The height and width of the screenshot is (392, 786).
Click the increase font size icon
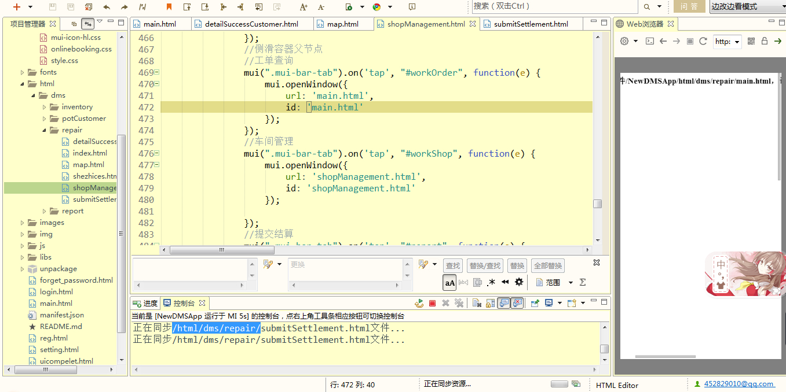click(x=304, y=7)
